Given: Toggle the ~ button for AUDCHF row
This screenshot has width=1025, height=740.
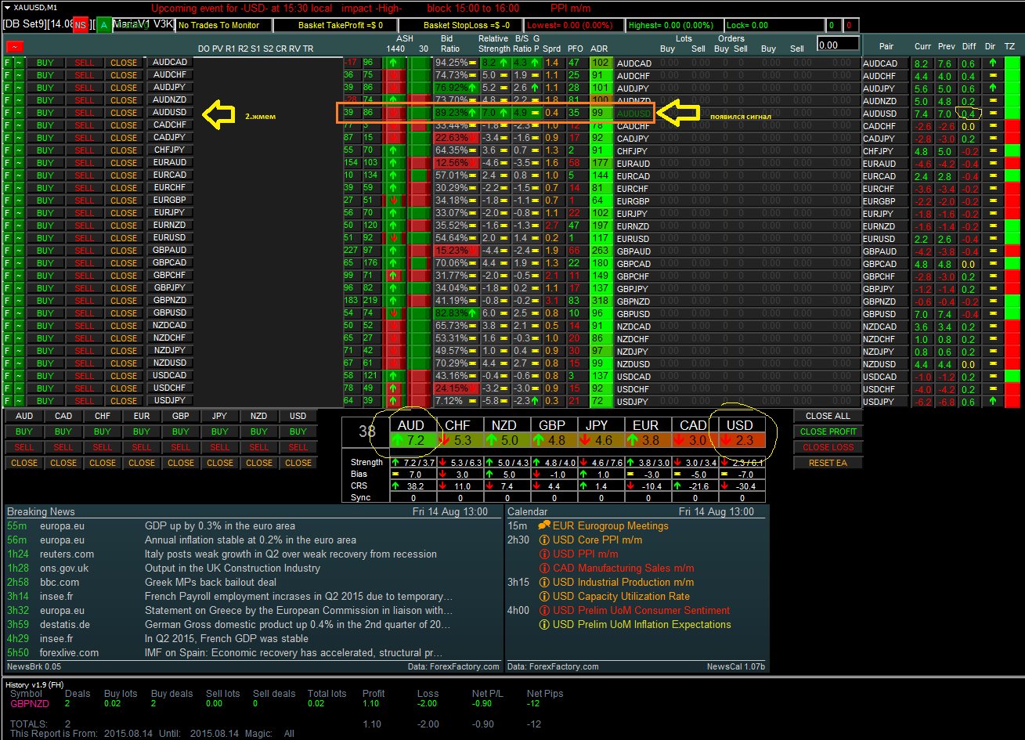Looking at the screenshot, I should click(x=20, y=75).
